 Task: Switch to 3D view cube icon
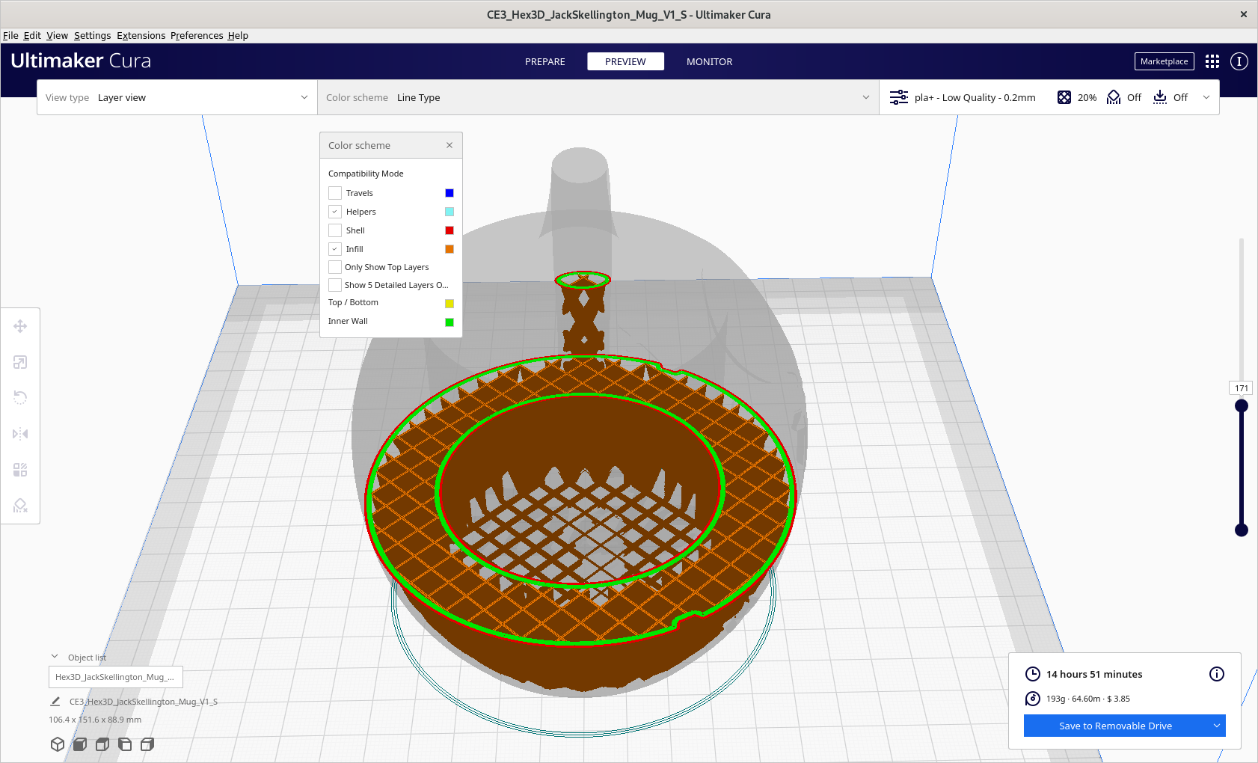tap(58, 744)
